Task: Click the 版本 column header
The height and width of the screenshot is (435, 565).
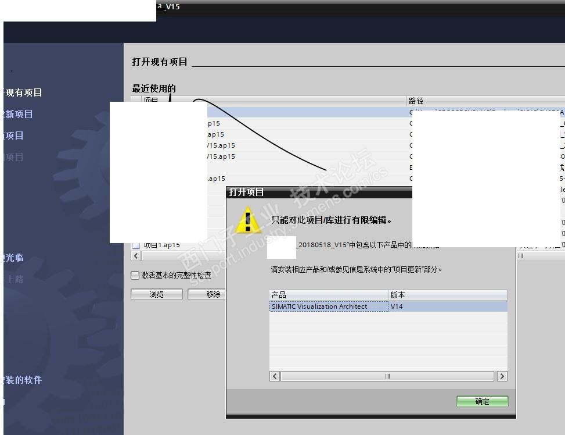Action: point(448,295)
